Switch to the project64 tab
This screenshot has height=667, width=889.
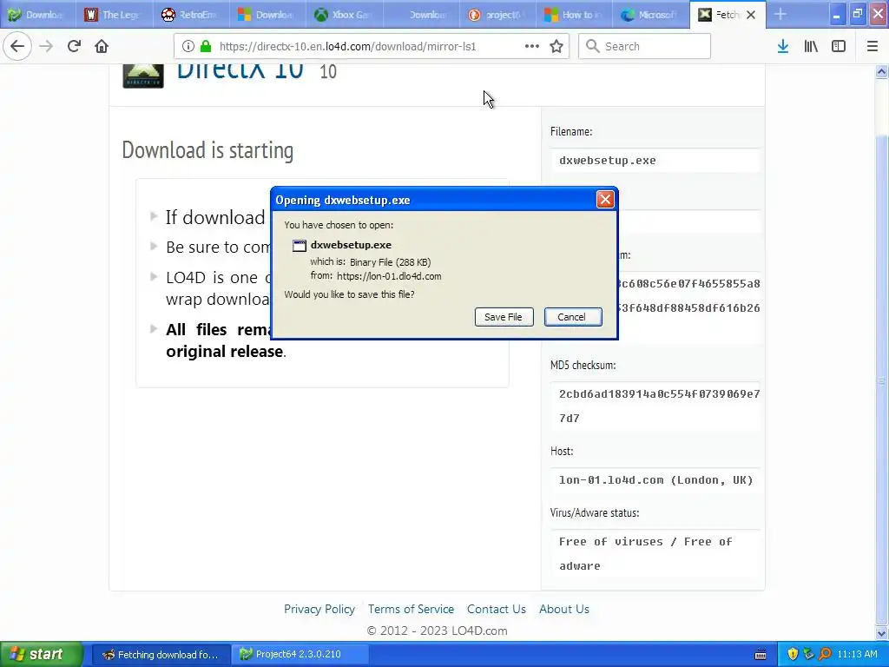[x=497, y=15]
